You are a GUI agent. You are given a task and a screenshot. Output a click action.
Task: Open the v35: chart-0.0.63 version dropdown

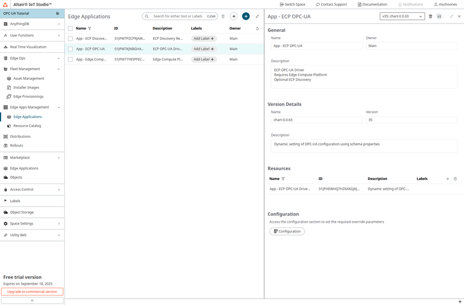coord(402,16)
